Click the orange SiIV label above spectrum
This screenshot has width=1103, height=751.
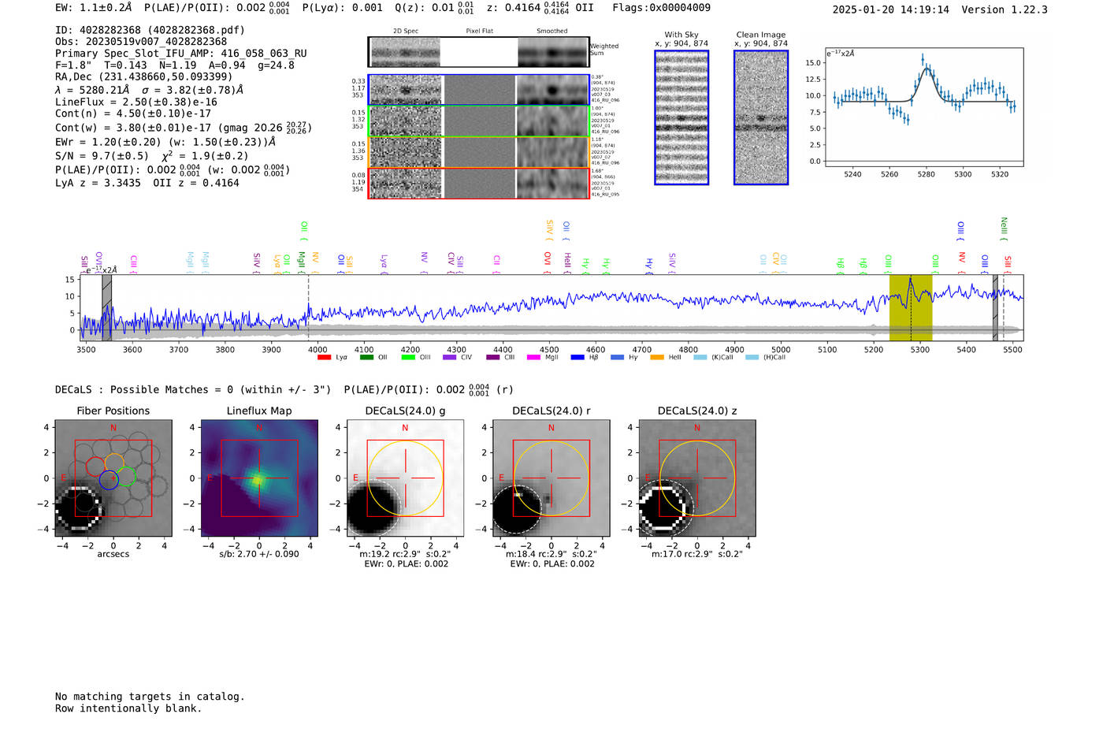(549, 229)
